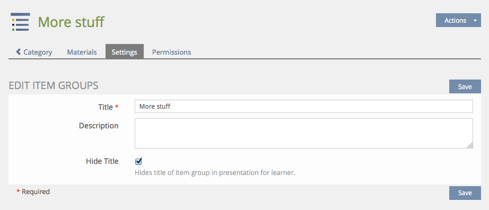The width and height of the screenshot is (489, 210).
Task: Click inside the Description text area
Action: [304, 133]
